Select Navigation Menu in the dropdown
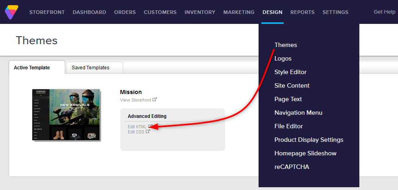Screen dimensions: 398x190 point(298,113)
